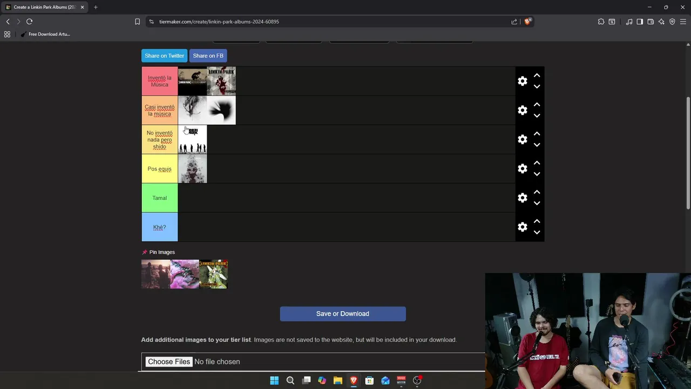Select green Linkin Park unranked album cover
The image size is (691, 389).
[213, 274]
